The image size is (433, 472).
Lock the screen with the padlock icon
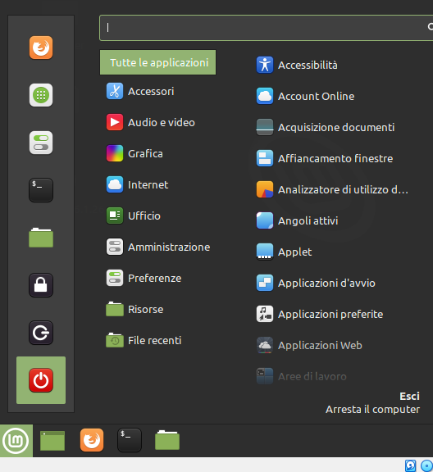(41, 285)
